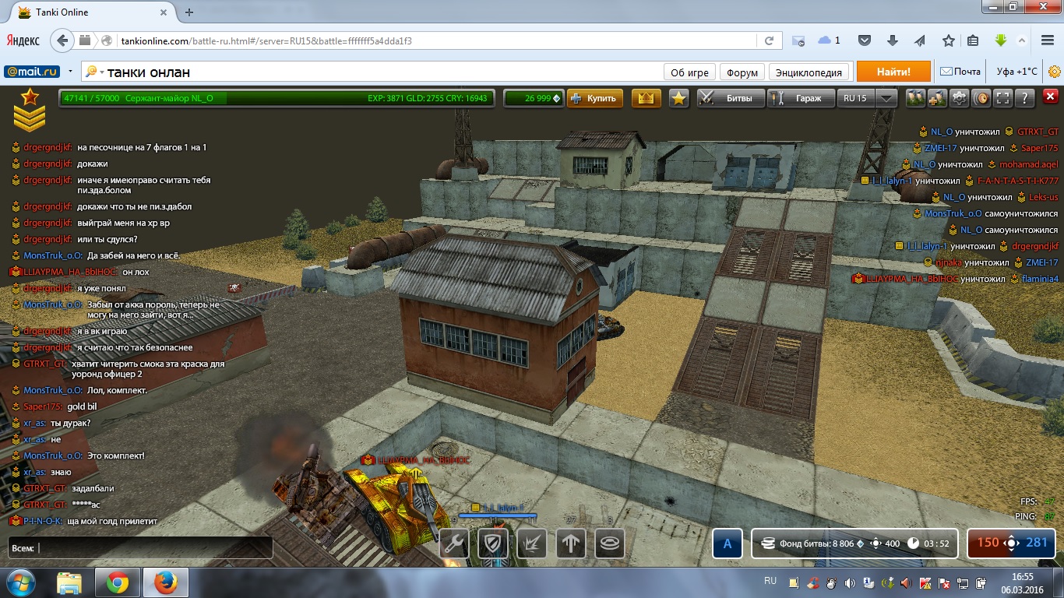Switch to Firefox in the taskbar

coord(166,582)
